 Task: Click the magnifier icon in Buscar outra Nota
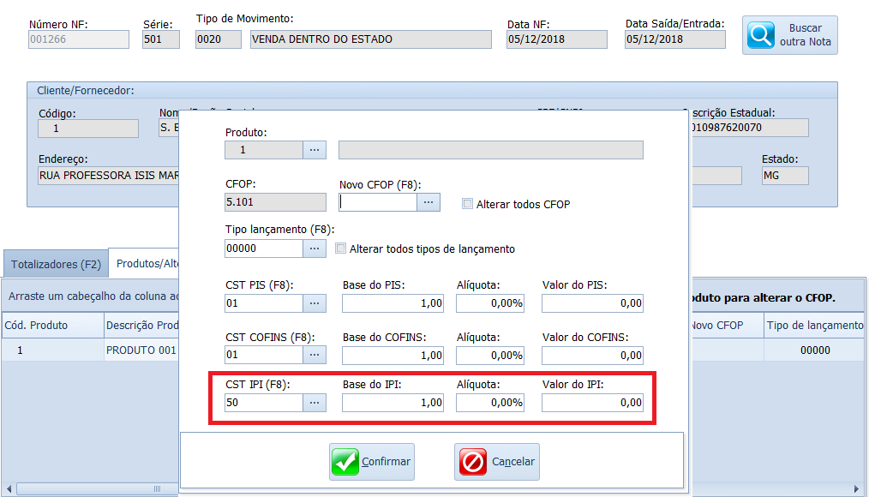[761, 35]
